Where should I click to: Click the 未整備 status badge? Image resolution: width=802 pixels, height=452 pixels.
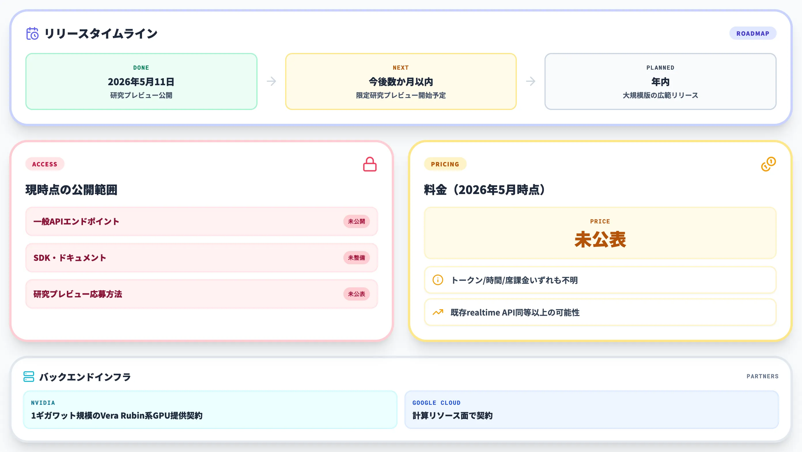click(356, 258)
